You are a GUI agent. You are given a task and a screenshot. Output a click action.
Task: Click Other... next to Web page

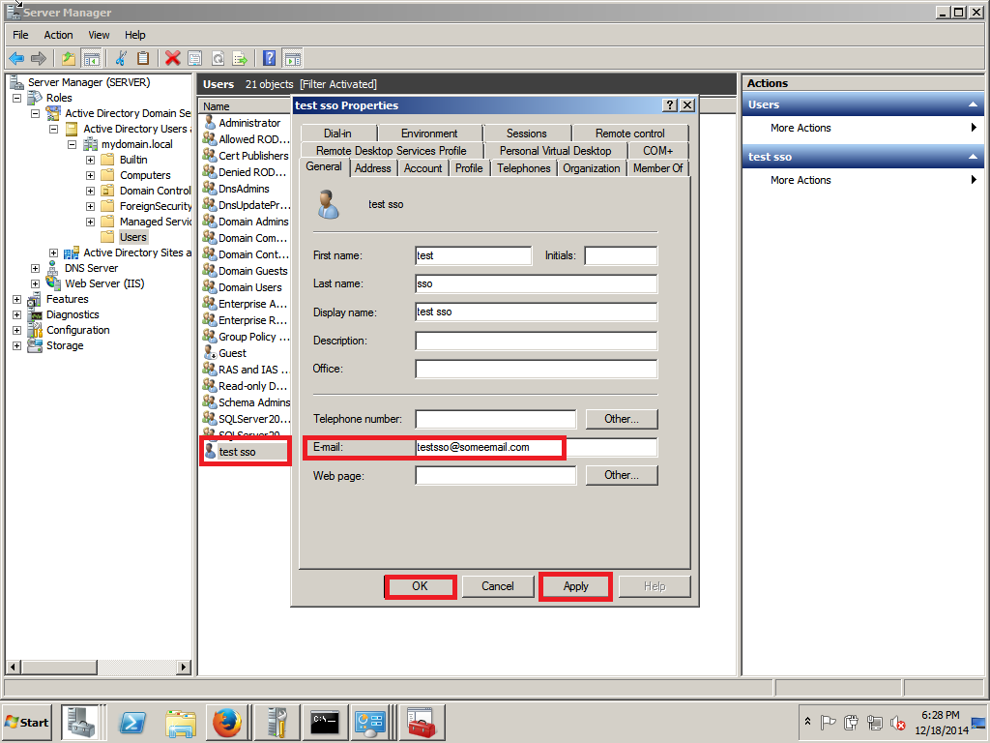[621, 475]
